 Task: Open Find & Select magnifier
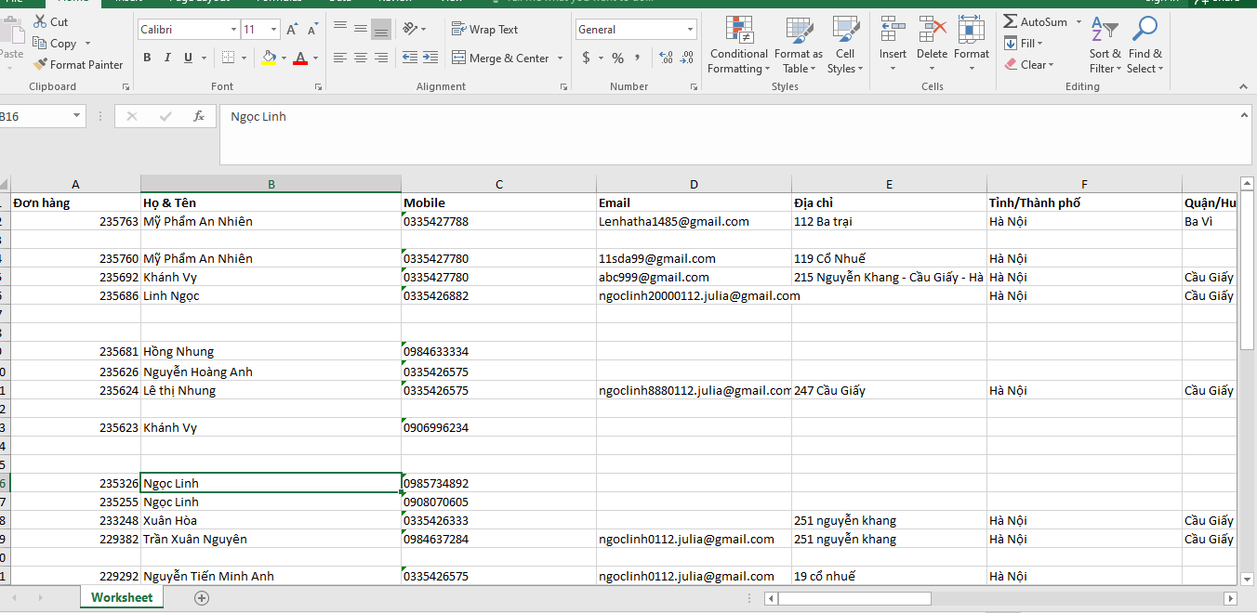[1145, 29]
